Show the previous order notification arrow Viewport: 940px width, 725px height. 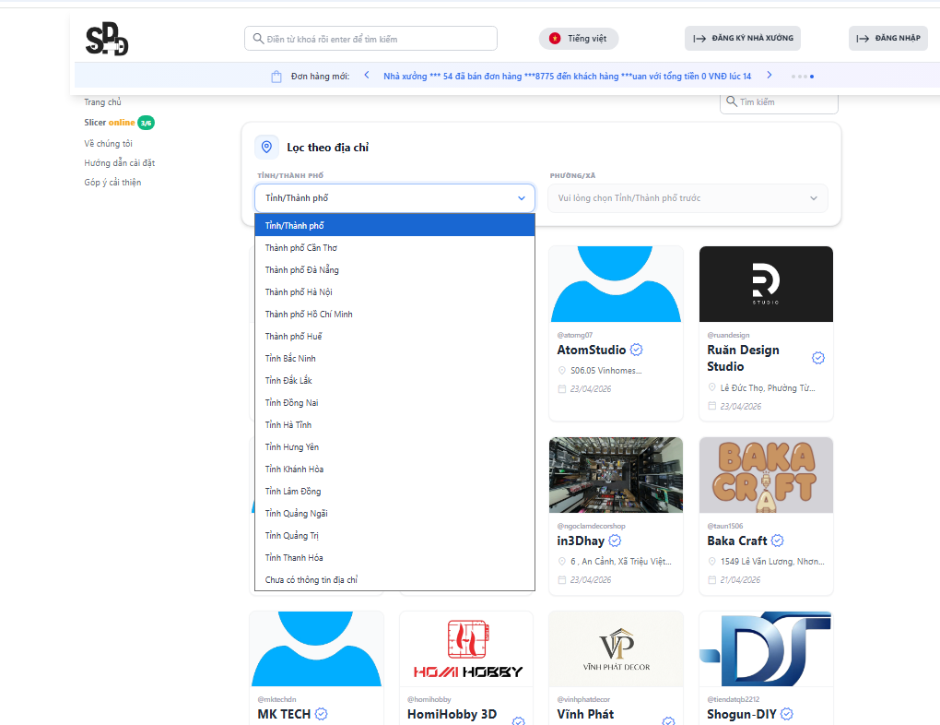coord(367,76)
